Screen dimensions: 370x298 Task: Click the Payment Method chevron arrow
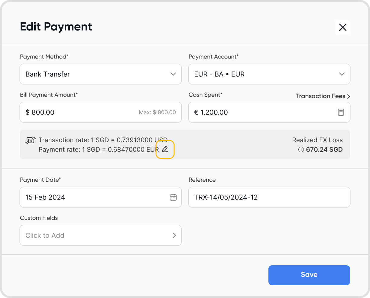(x=173, y=74)
